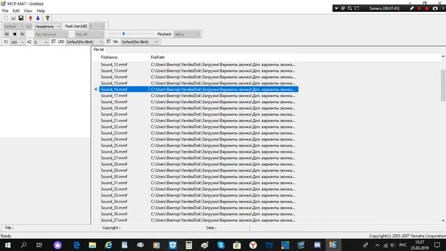This screenshot has width=446, height=251.
Task: Open File Explorer from taskbar
Action: [92, 245]
